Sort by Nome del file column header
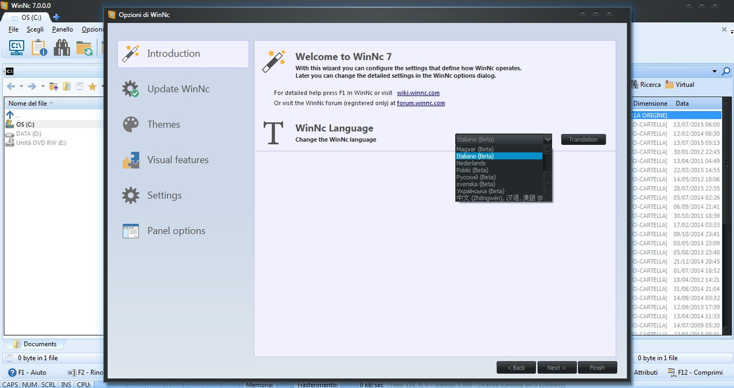The image size is (734, 388). 54,104
